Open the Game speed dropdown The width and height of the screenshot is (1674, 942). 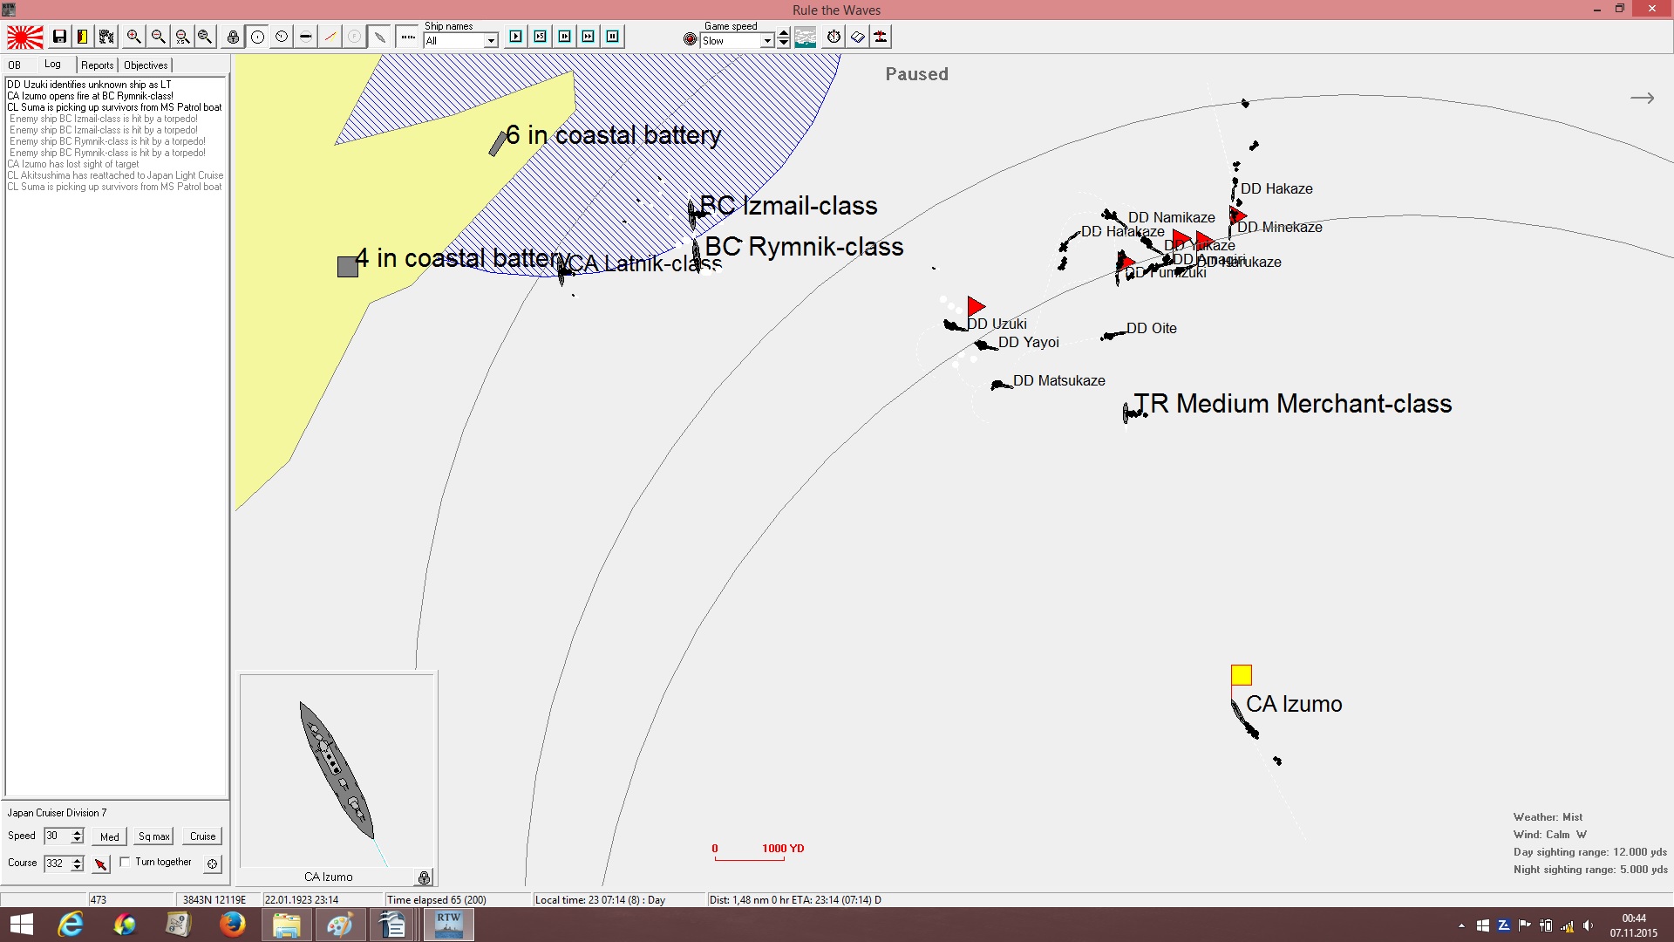(x=767, y=41)
